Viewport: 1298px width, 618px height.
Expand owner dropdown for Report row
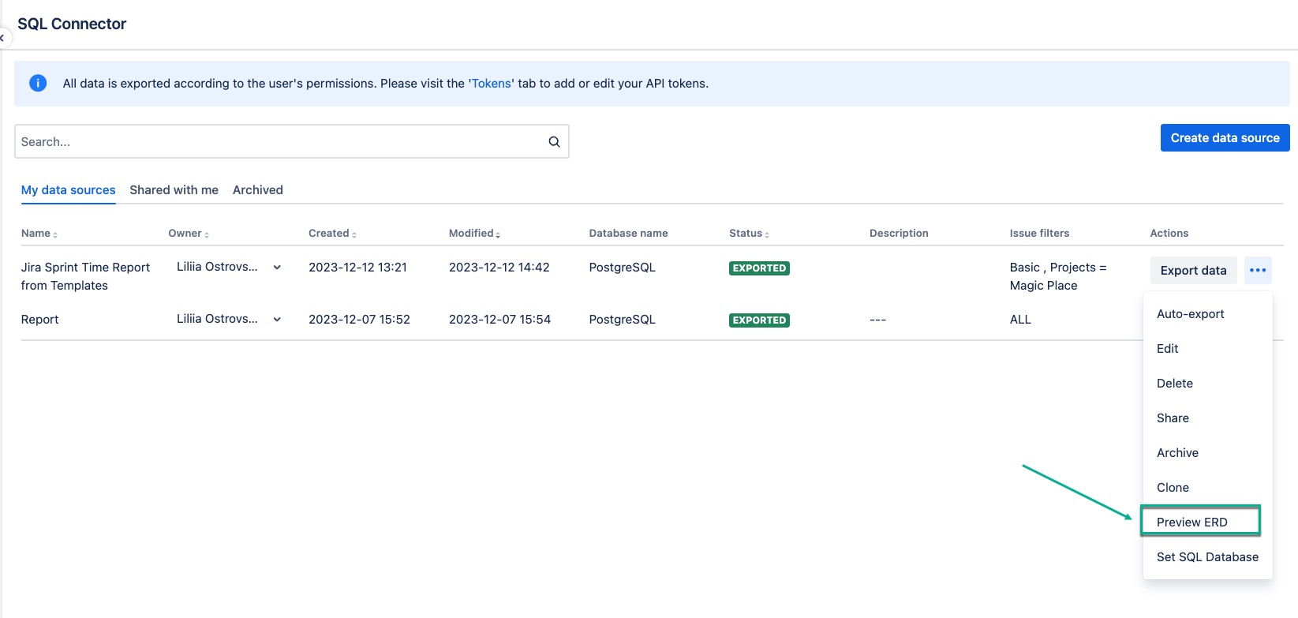point(277,320)
